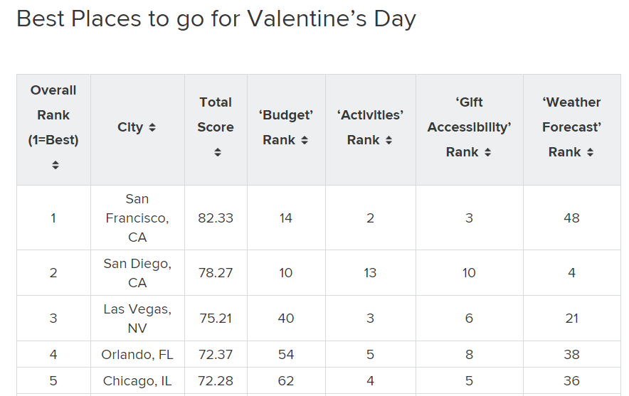Select the budget rank value 62
This screenshot has height=396, width=629.
click(286, 381)
